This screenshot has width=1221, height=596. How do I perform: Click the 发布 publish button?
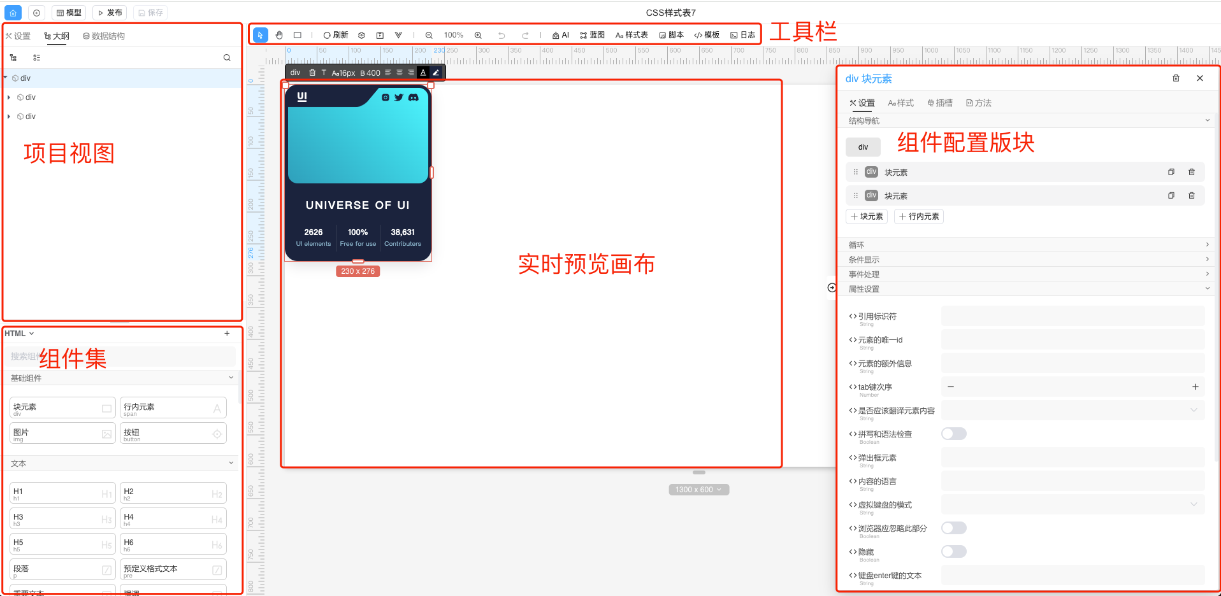click(110, 12)
